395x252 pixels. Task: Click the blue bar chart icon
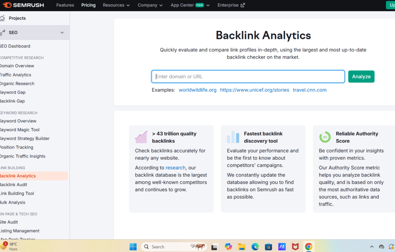(x=233, y=137)
